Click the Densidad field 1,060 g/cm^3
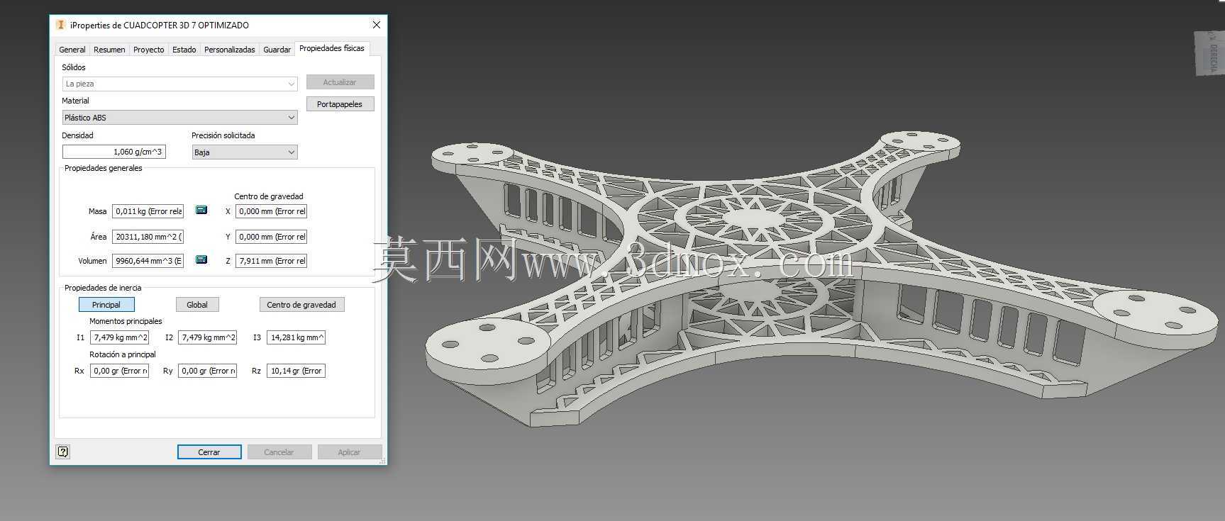The width and height of the screenshot is (1225, 521). coord(114,152)
